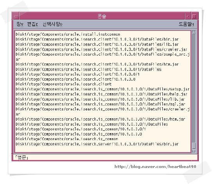
Task: Click the empty scrollbar trough above the thumb
Action: 194,88
